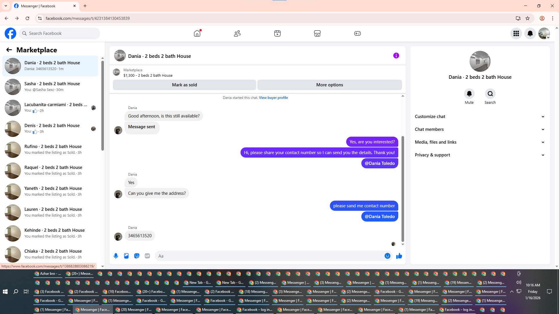
Task: Expand the Privacy & support section
Action: [x=480, y=155]
